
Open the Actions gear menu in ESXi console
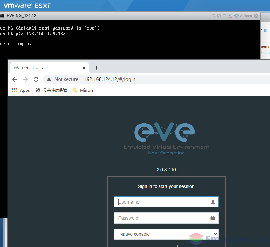click(243, 16)
